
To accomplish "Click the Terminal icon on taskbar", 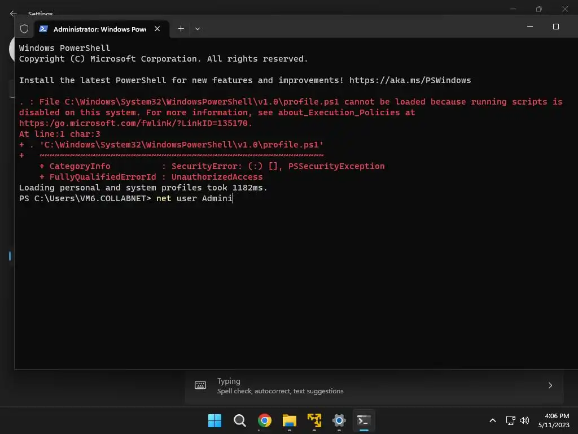I will point(364,420).
